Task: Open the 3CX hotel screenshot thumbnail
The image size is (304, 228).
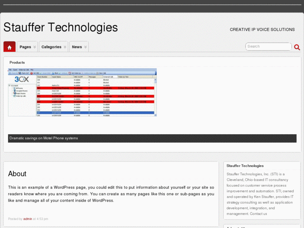Action: click(x=82, y=92)
